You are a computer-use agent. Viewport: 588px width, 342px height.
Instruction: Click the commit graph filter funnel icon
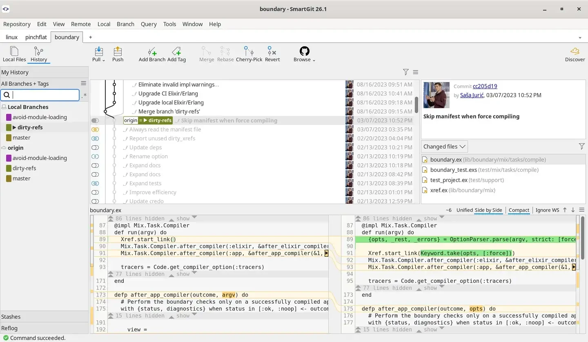click(x=405, y=72)
